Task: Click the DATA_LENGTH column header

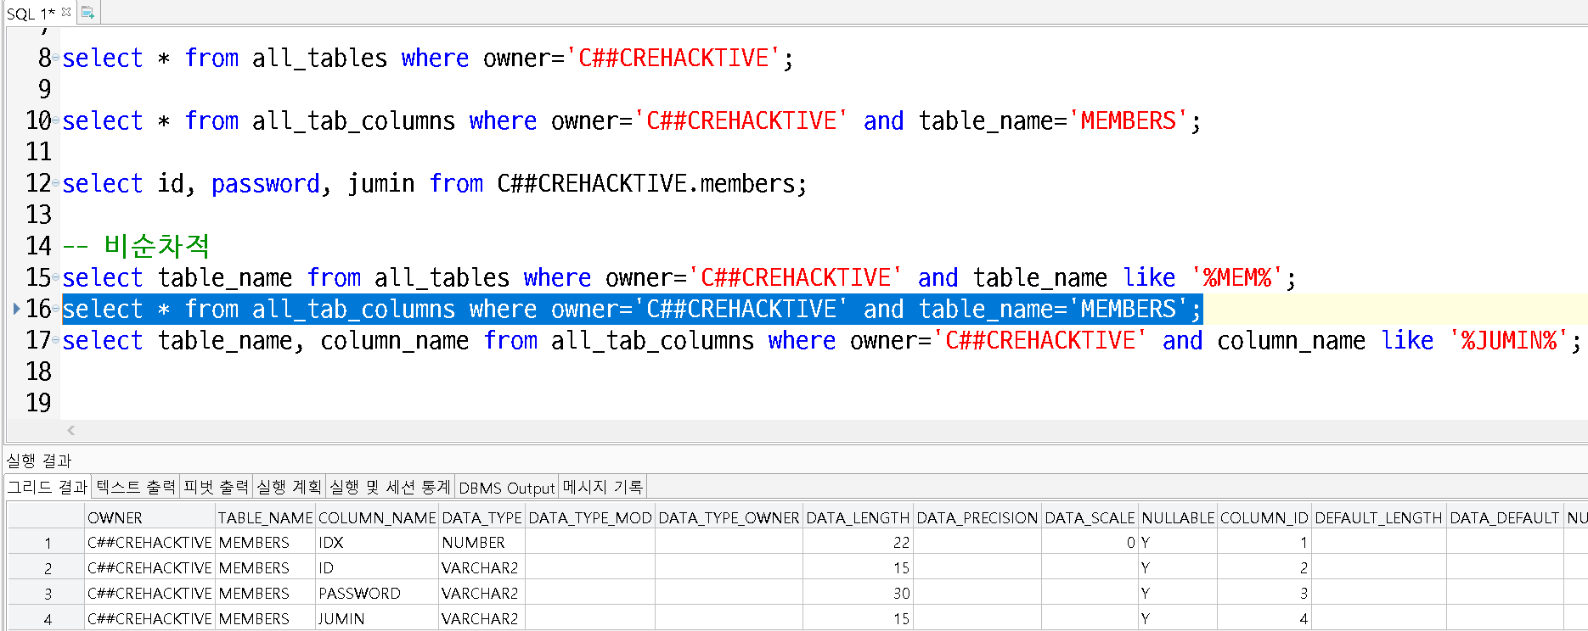Action: pyautogui.click(x=858, y=517)
